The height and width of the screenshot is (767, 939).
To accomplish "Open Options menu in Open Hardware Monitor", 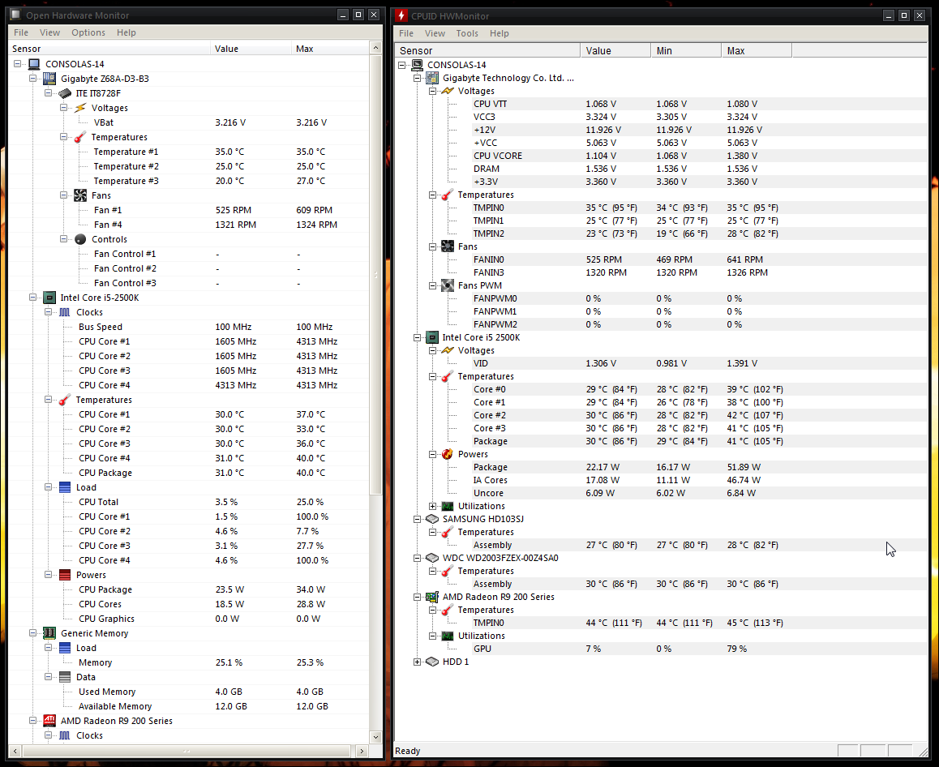I will coord(88,32).
